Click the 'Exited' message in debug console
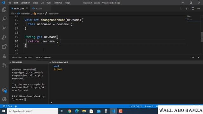203x114 pixels. [58, 69]
